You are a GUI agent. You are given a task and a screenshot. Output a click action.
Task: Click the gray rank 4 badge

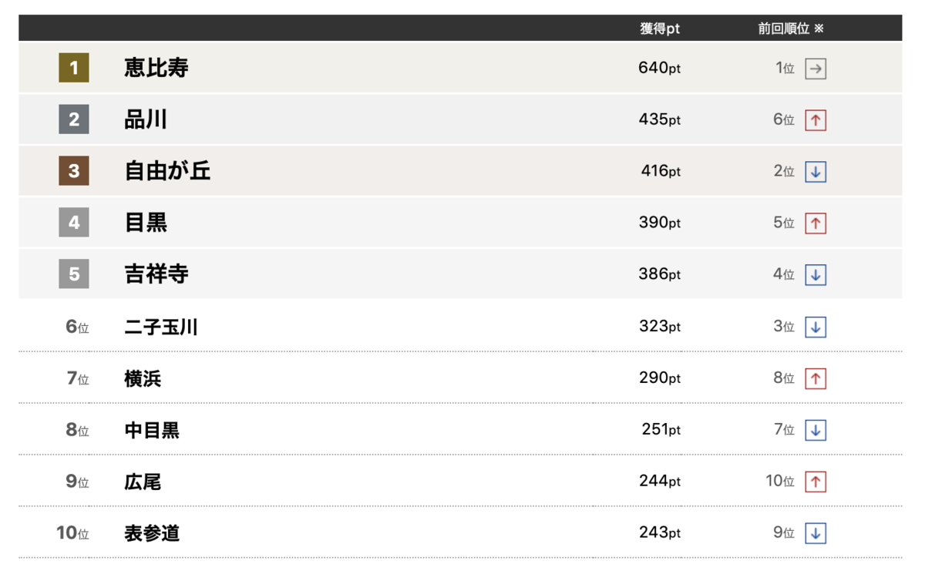pos(74,223)
